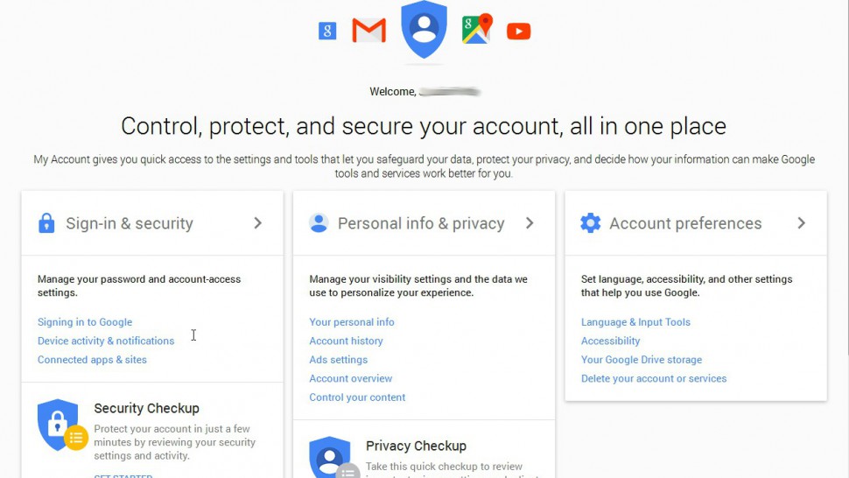Image resolution: width=849 pixels, height=478 pixels.
Task: Click the blue account shield avatar icon
Action: (x=424, y=29)
